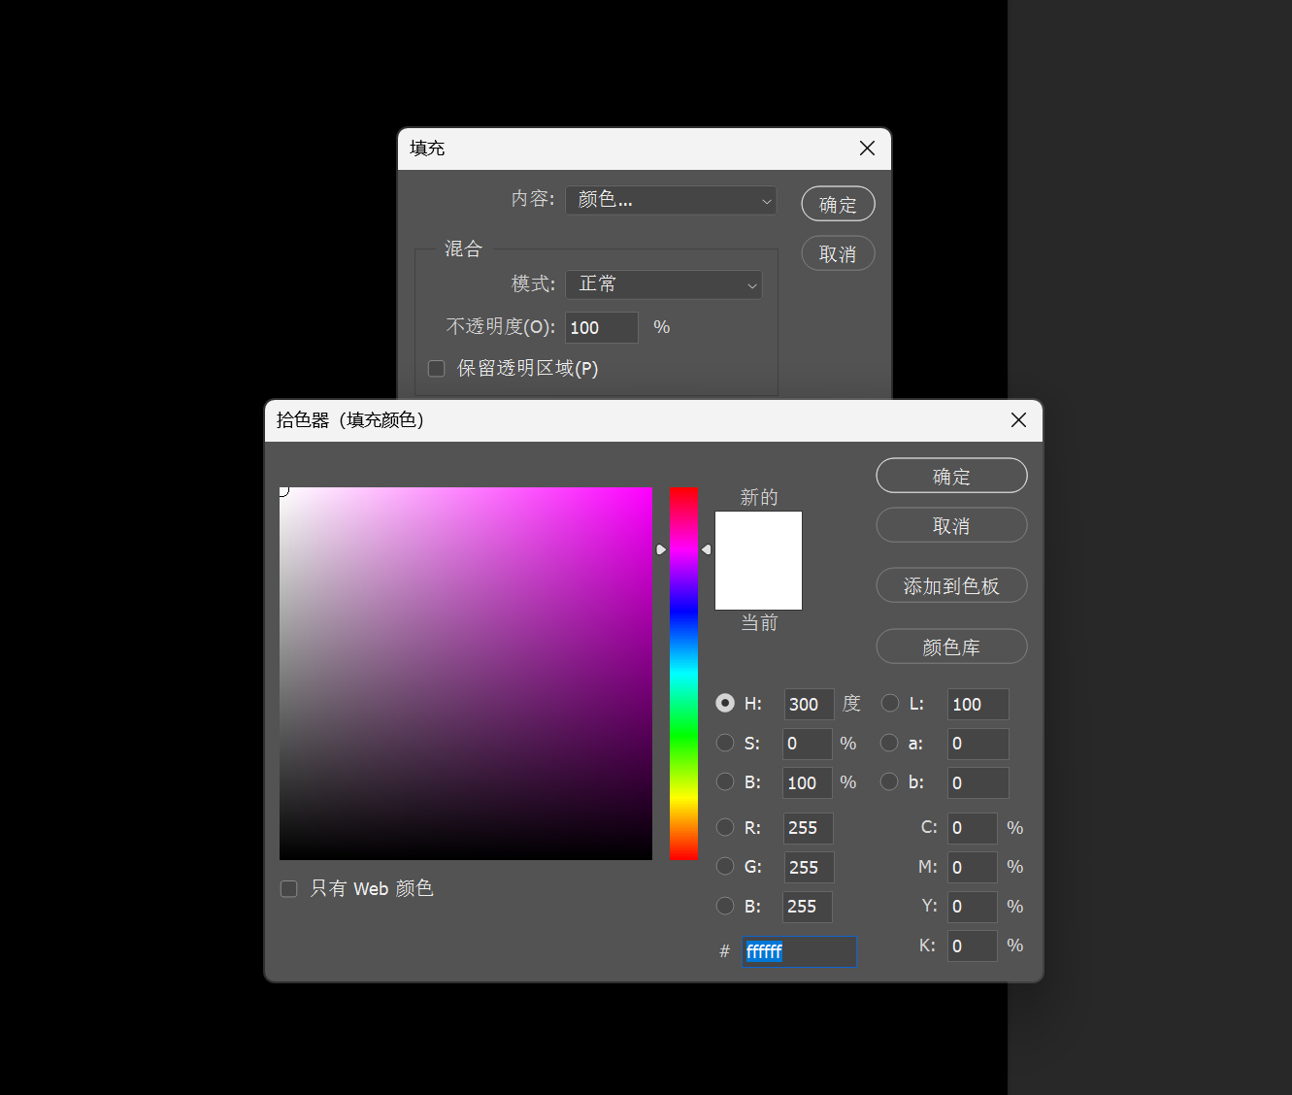1292x1095 pixels.
Task: Enable the 保留透明区域 checkbox
Action: (437, 369)
